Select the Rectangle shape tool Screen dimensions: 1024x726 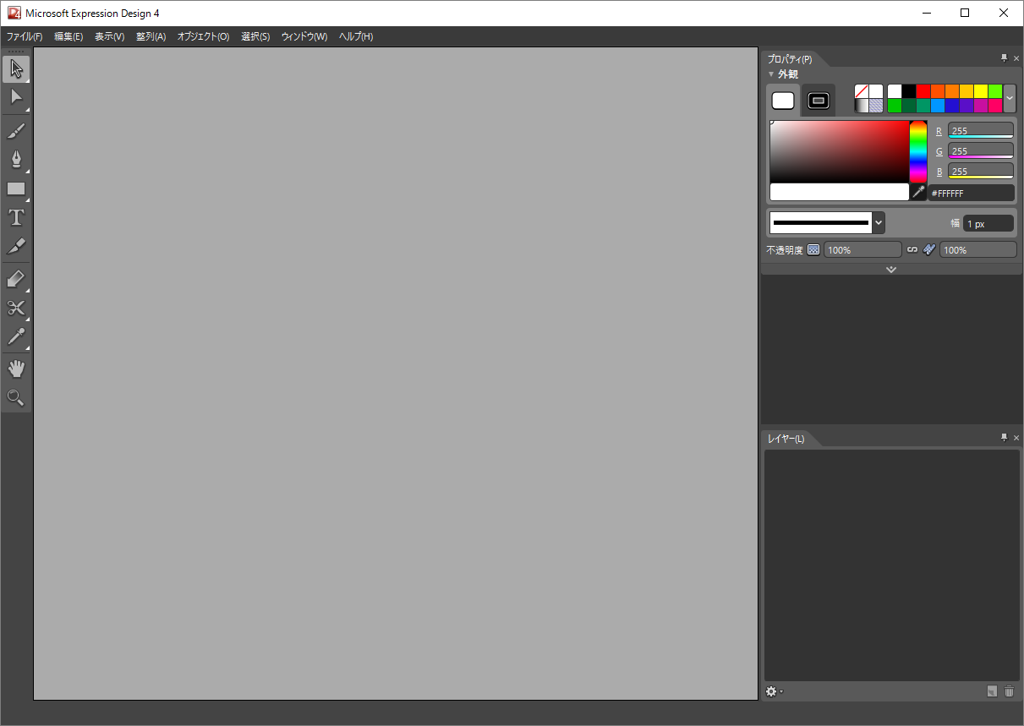tap(16, 188)
